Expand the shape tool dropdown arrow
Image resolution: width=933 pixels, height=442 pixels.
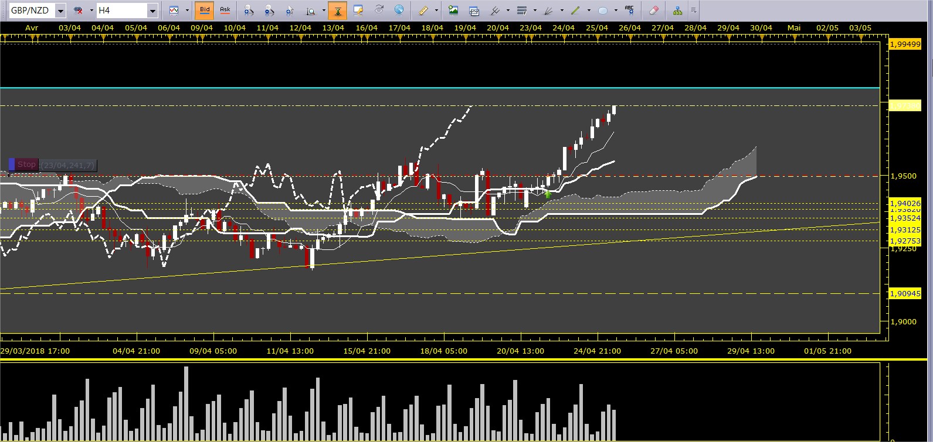[616, 10]
